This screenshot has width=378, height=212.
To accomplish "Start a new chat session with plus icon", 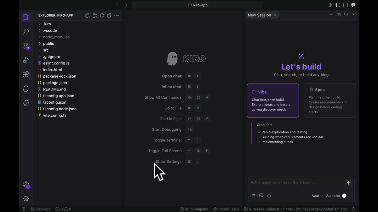I will [331, 14].
